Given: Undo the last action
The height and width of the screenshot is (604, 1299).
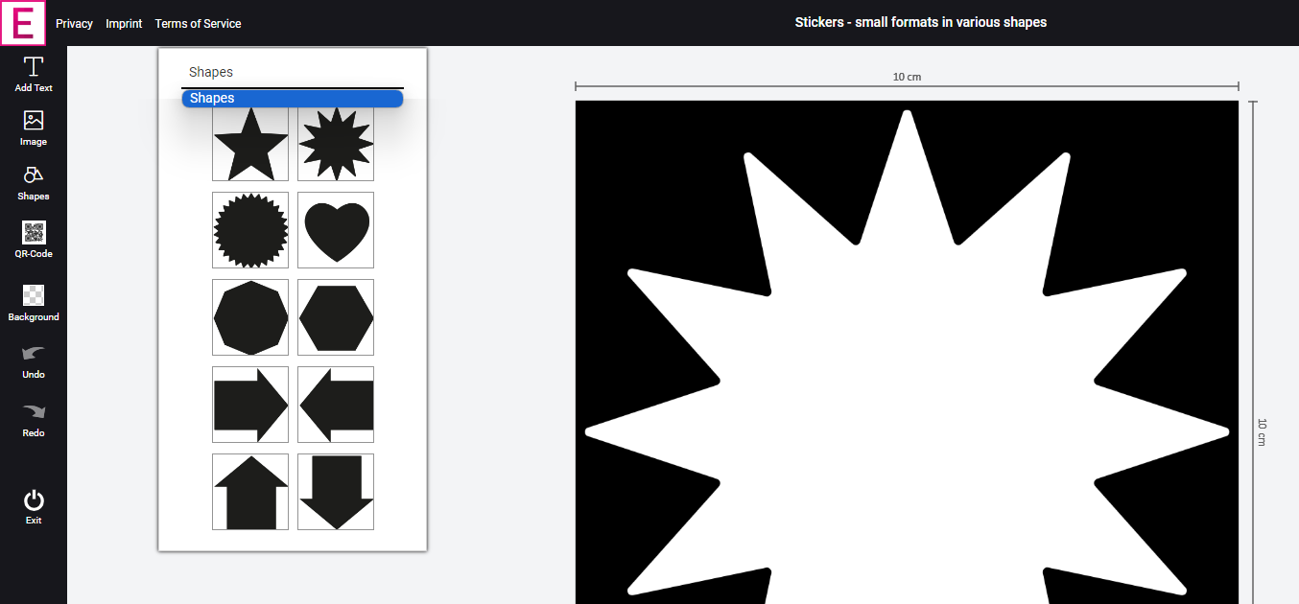Looking at the screenshot, I should pos(34,361).
